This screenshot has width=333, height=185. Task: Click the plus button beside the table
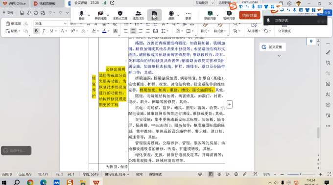[x=230, y=104]
